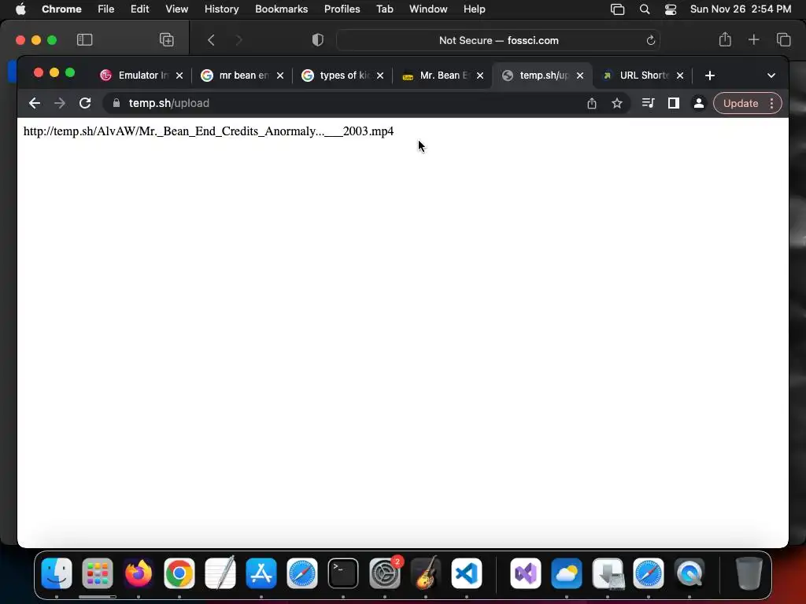Screen dimensions: 806x604
Task: Open System Settings from the Dock
Action: 384,573
